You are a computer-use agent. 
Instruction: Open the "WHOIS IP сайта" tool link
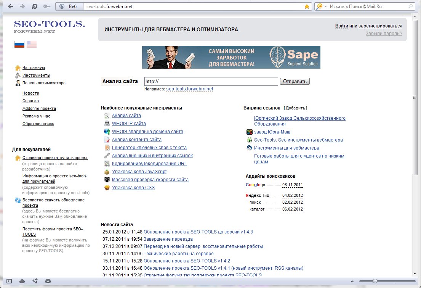tap(129, 124)
